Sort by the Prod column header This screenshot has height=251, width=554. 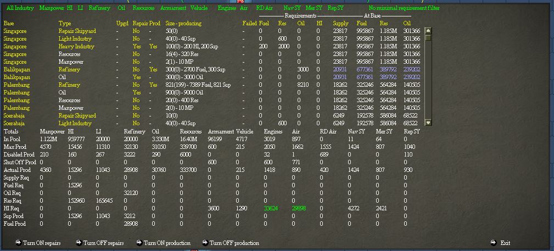155,23
